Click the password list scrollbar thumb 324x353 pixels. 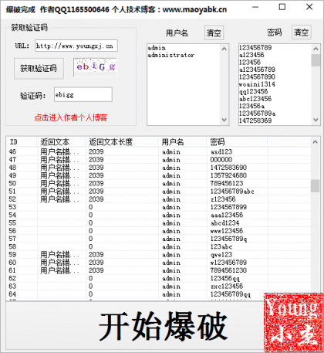[x=316, y=60]
